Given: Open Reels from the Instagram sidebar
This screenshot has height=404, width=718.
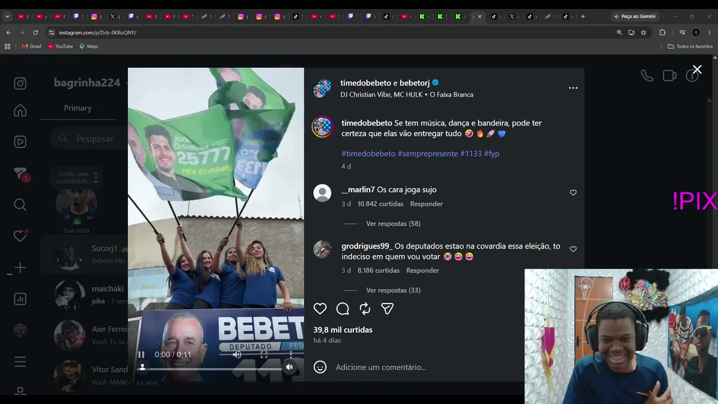Looking at the screenshot, I should click(20, 142).
